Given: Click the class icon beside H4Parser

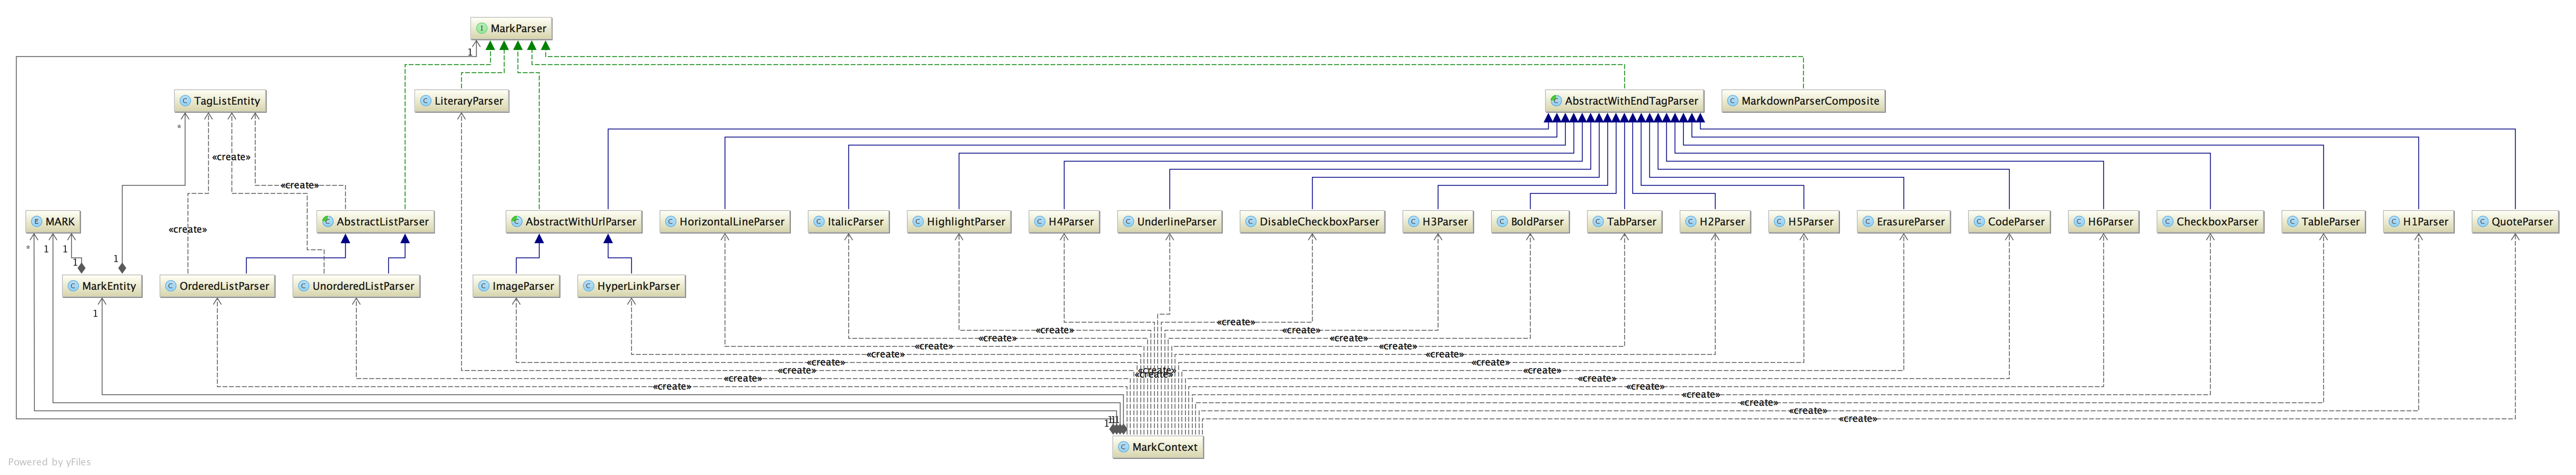Looking at the screenshot, I should [x=1039, y=222].
